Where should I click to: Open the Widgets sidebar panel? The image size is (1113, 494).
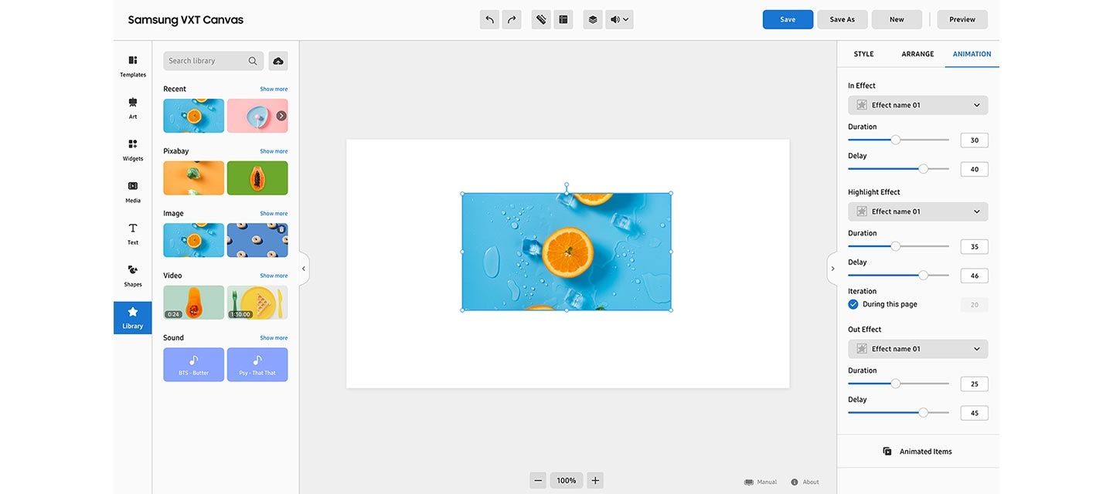pyautogui.click(x=133, y=149)
